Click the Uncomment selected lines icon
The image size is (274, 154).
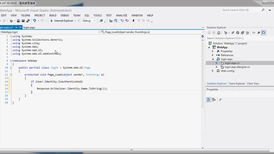pos(127,21)
